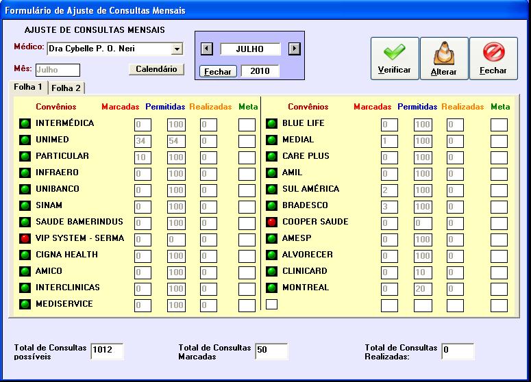The height and width of the screenshot is (382, 531).
Task: Click the red light beside VIP SYSTEM - SERMA
Action: pos(25,238)
